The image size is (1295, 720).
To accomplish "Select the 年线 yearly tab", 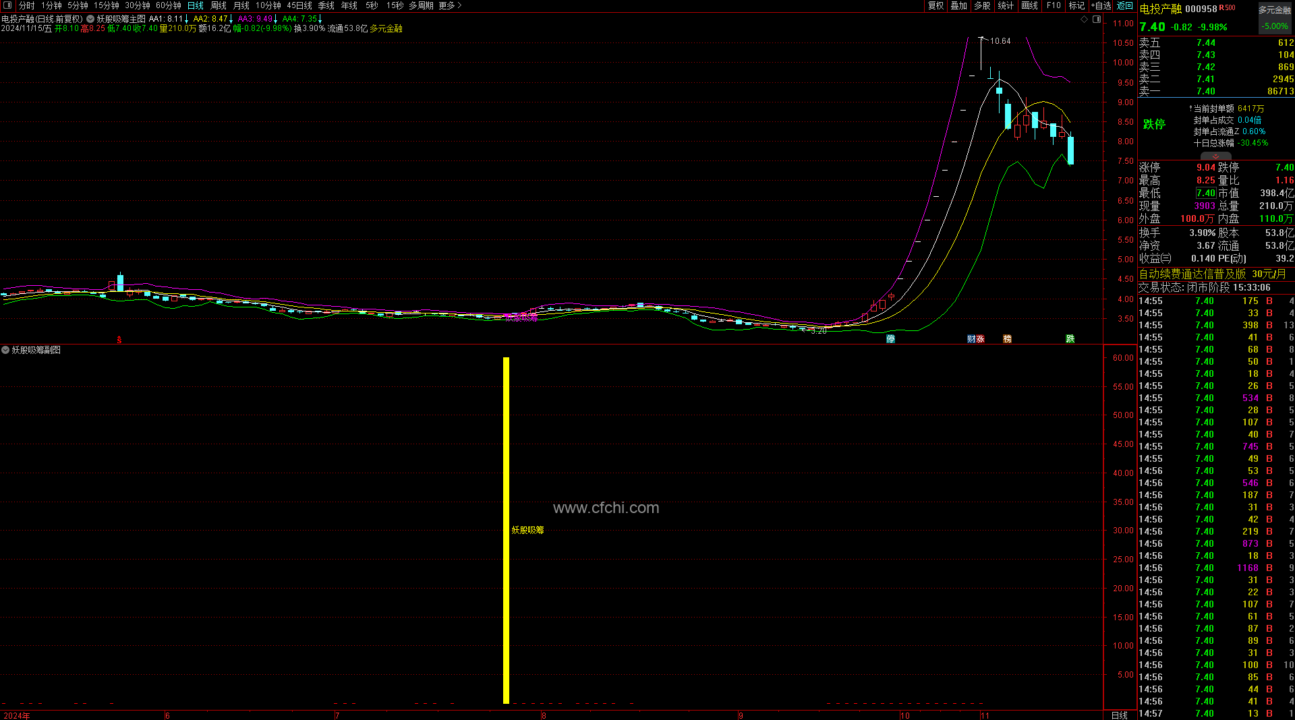I will pyautogui.click(x=349, y=5).
